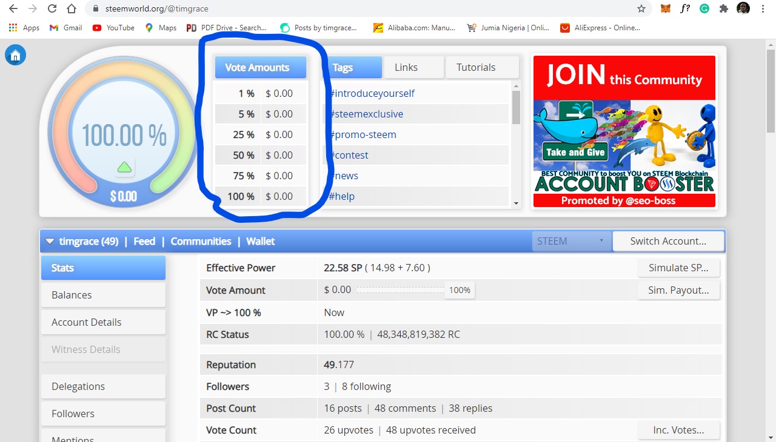Open the Extensions puzzle icon
Image resolution: width=776 pixels, height=442 pixels.
coord(724,9)
